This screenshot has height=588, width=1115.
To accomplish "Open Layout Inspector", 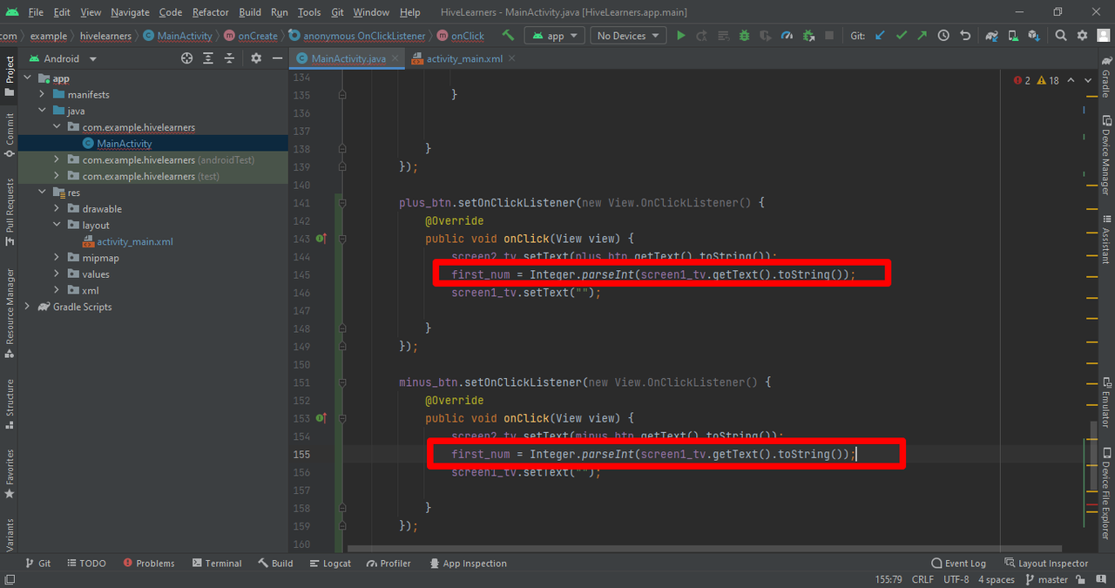I will (x=1046, y=564).
